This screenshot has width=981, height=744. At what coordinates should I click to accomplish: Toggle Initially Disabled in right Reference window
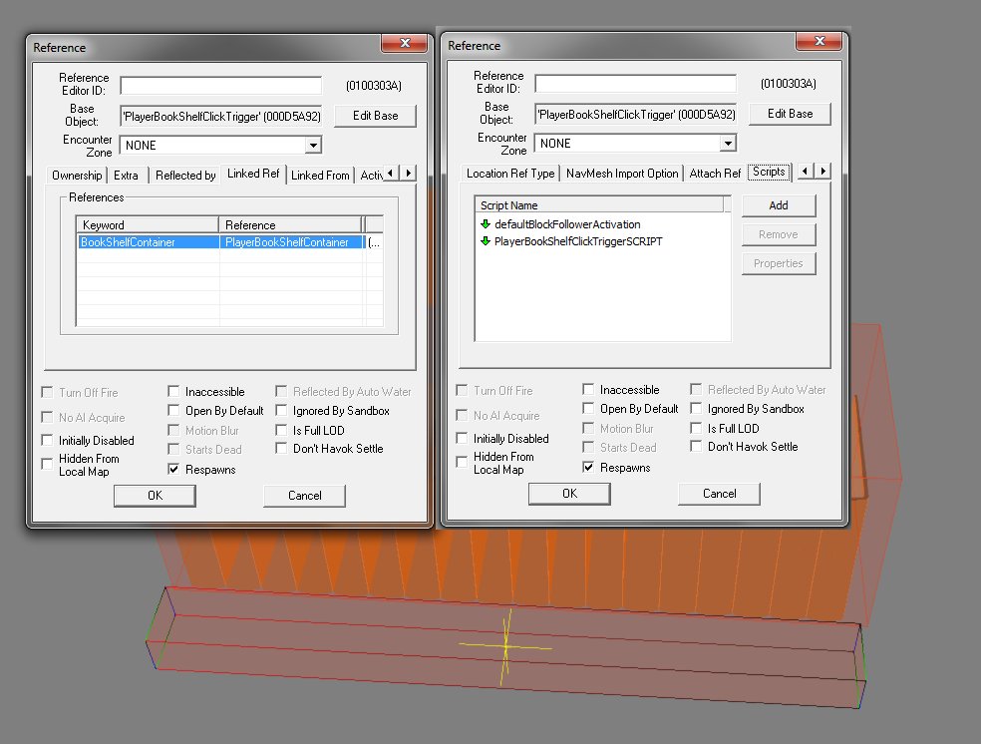462,438
